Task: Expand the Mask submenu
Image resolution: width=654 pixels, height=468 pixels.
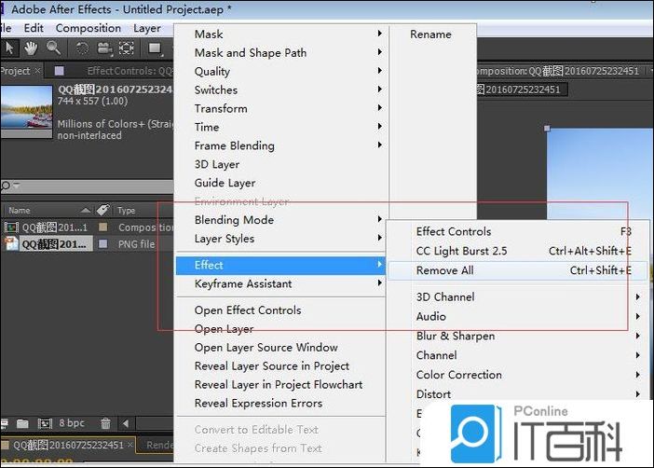Action: (x=281, y=34)
